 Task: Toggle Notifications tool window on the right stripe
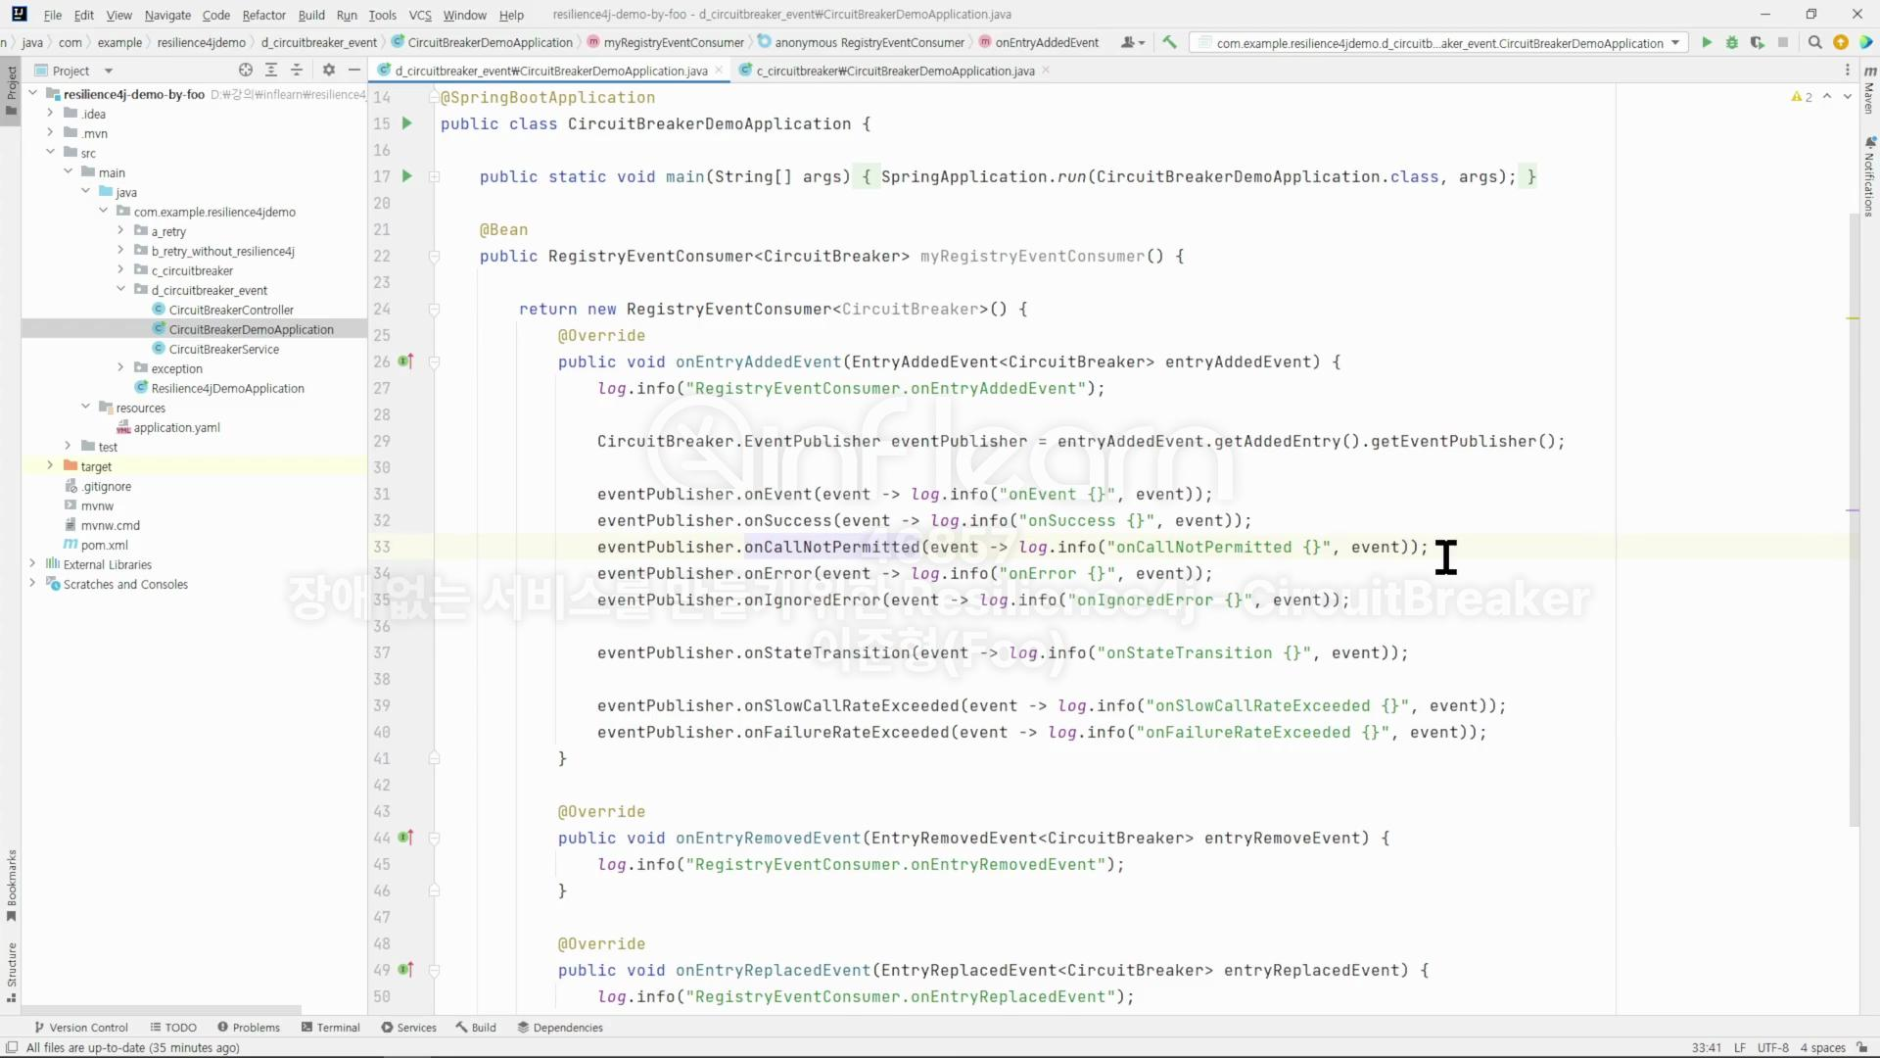[x=1868, y=179]
